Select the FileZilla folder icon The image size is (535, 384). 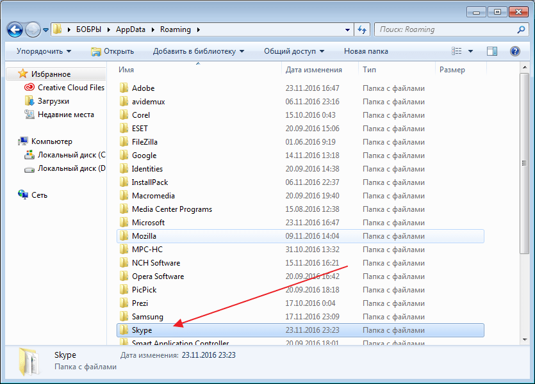point(124,141)
